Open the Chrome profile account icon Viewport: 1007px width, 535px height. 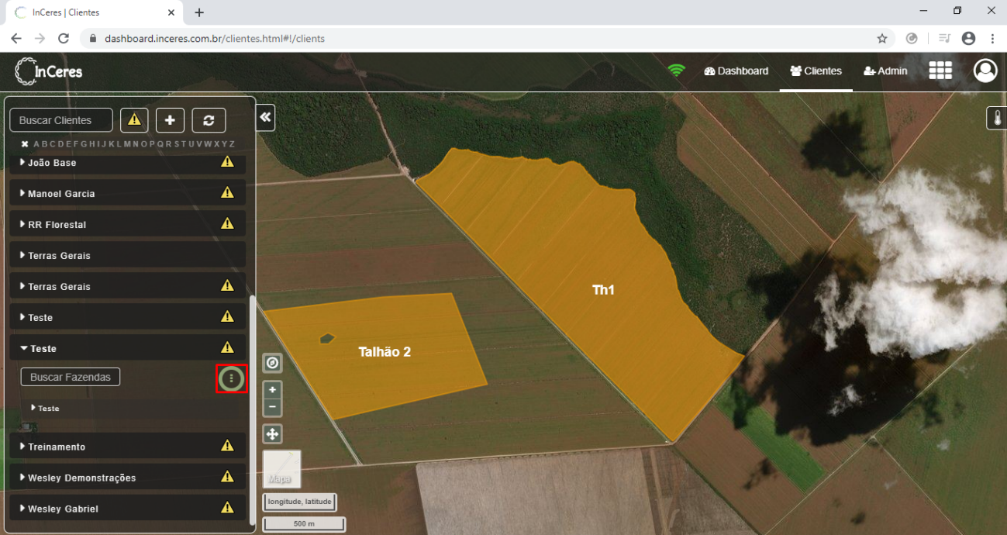(x=968, y=38)
